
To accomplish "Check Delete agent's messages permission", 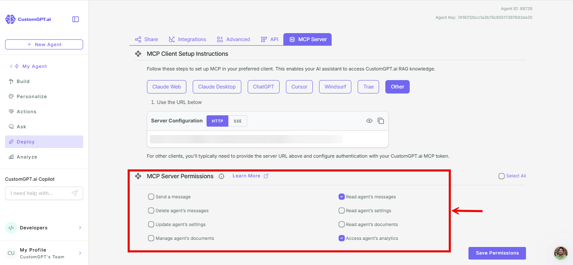I will (x=151, y=210).
